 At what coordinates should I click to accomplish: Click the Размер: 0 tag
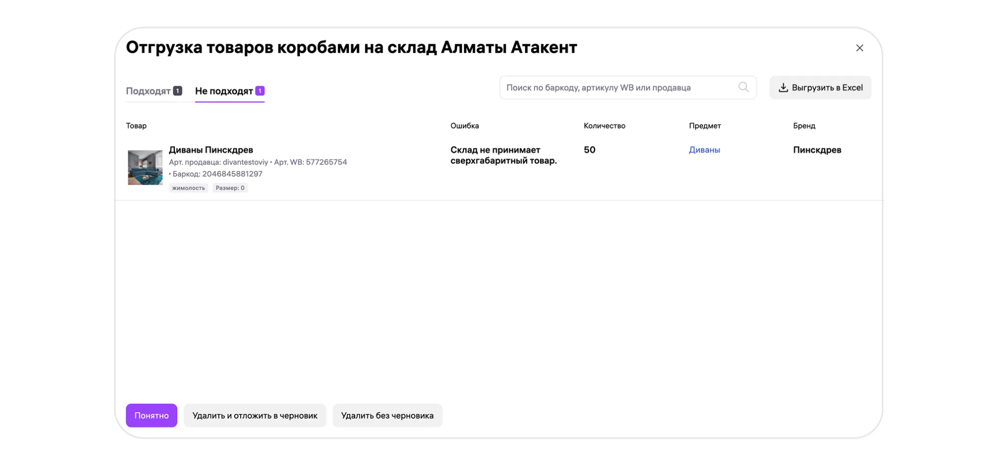pyautogui.click(x=230, y=188)
